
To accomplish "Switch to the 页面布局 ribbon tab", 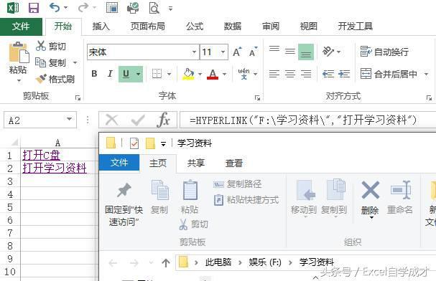I will coord(148,27).
